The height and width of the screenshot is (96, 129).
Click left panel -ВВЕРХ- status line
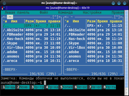(10, 69)
